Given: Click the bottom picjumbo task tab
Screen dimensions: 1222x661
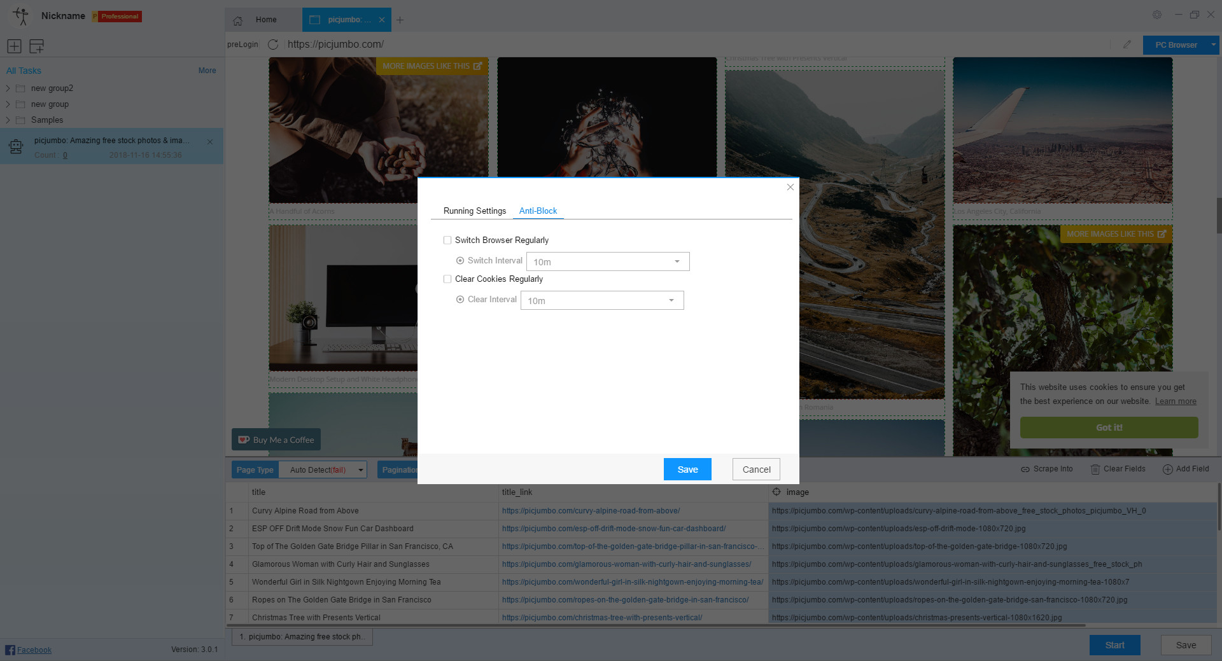Looking at the screenshot, I should [302, 637].
